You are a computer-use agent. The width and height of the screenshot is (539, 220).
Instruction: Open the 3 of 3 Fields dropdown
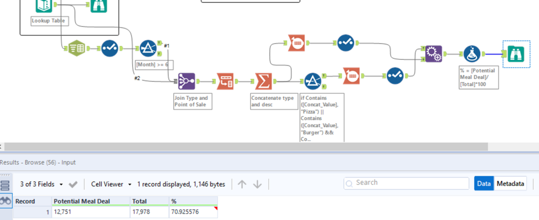42,184
